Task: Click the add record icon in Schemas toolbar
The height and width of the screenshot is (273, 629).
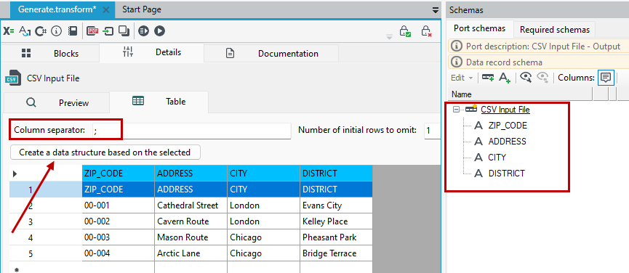Action: pos(488,78)
